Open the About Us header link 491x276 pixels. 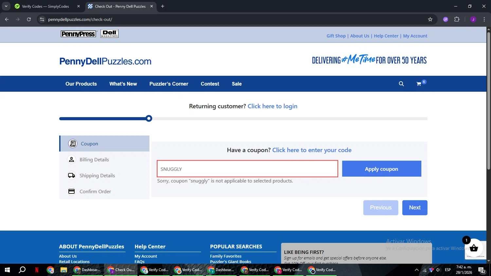[359, 36]
